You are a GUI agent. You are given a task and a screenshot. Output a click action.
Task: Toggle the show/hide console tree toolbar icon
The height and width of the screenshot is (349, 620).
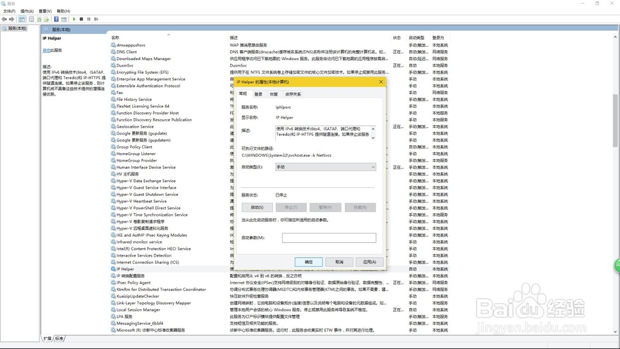click(22, 19)
